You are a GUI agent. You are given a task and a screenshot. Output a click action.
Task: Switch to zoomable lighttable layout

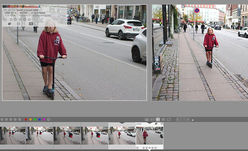(152, 120)
